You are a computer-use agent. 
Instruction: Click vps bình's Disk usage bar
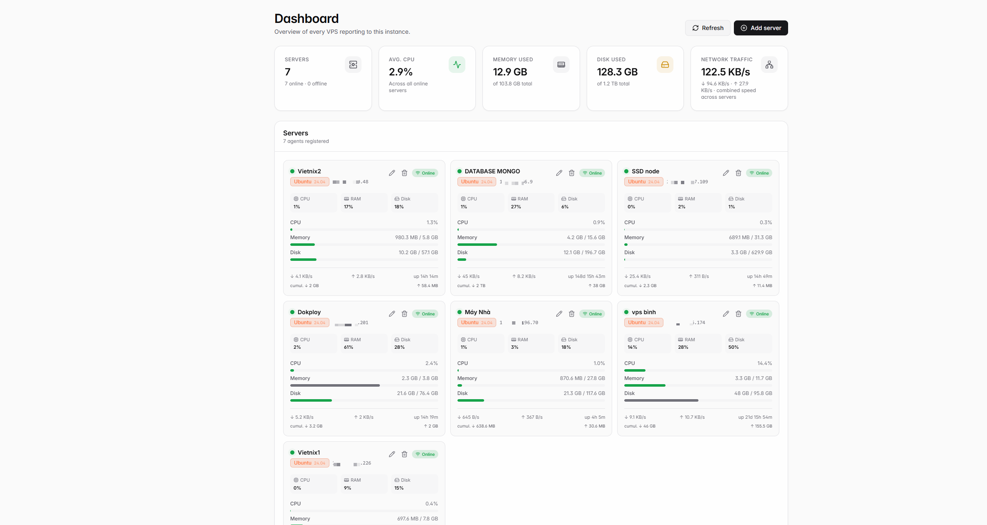point(698,400)
